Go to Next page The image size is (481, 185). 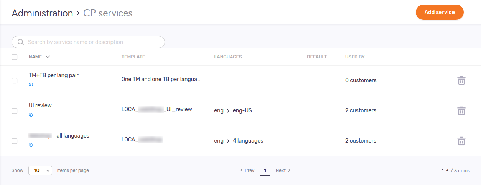pos(283,170)
